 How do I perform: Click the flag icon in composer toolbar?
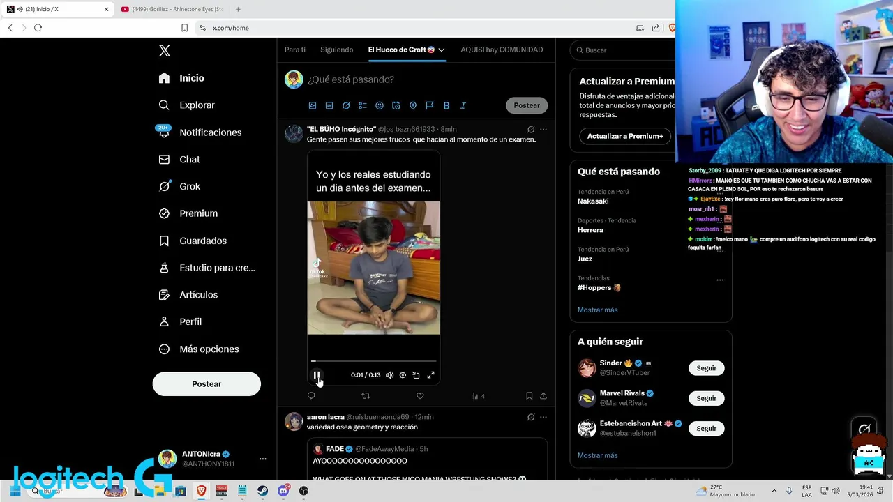tap(430, 105)
